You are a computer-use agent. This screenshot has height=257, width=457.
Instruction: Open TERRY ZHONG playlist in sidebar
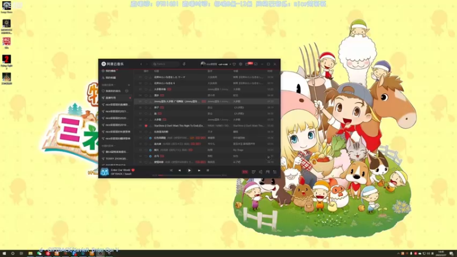point(116,159)
